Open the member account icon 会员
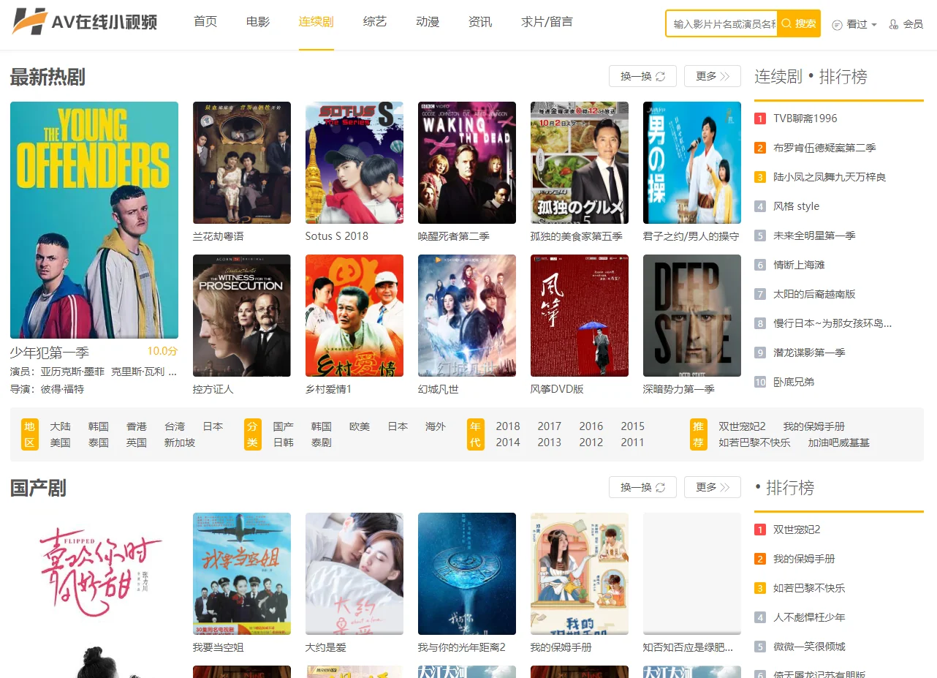 point(894,25)
